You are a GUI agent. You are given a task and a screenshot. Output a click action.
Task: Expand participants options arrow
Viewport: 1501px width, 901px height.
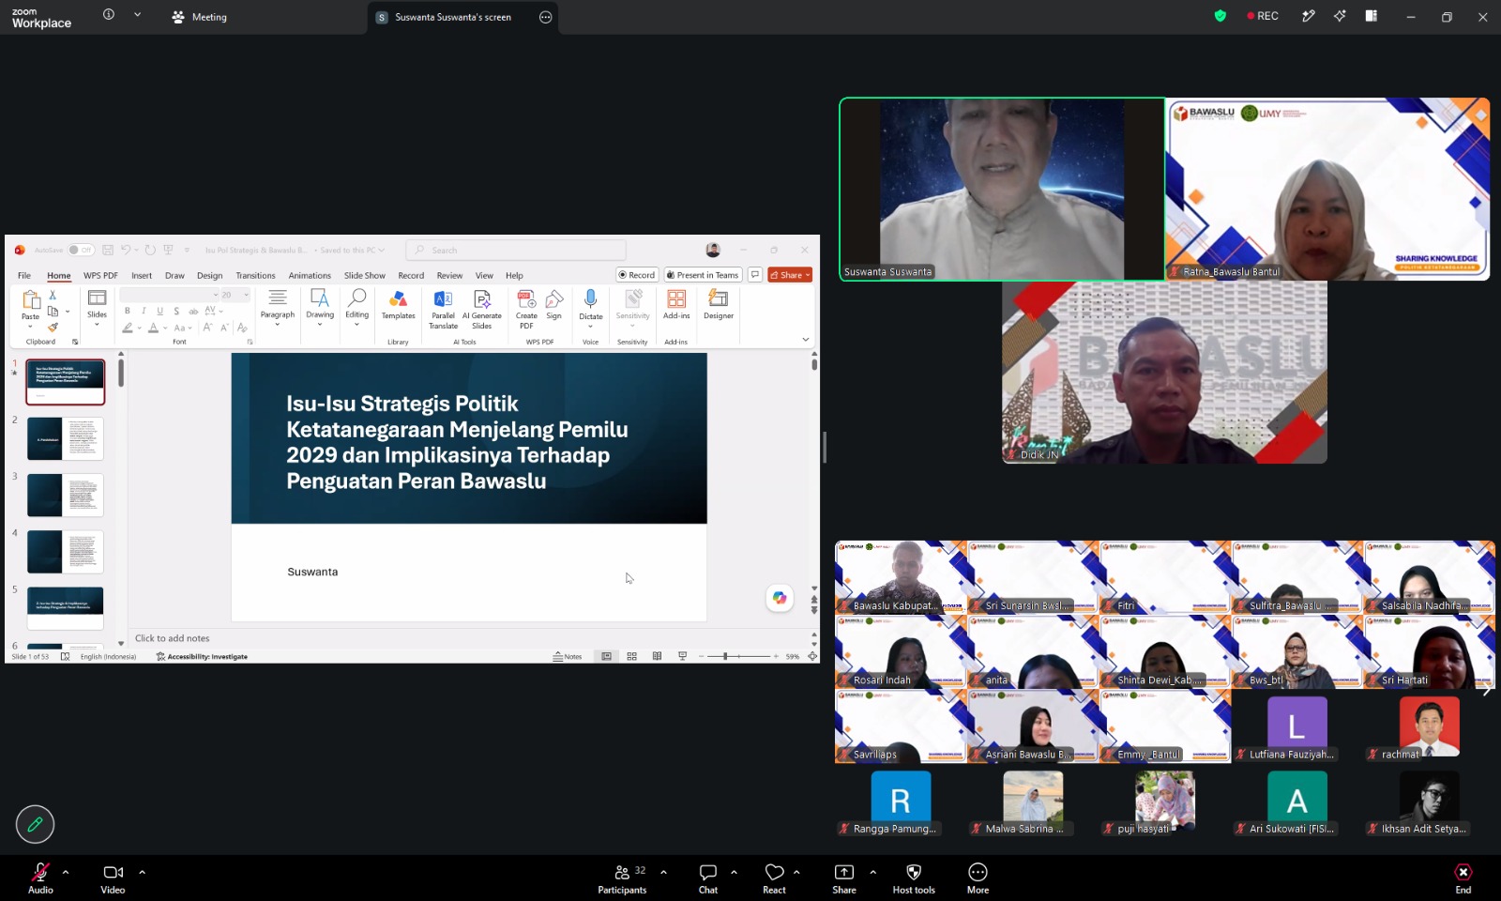(x=663, y=872)
